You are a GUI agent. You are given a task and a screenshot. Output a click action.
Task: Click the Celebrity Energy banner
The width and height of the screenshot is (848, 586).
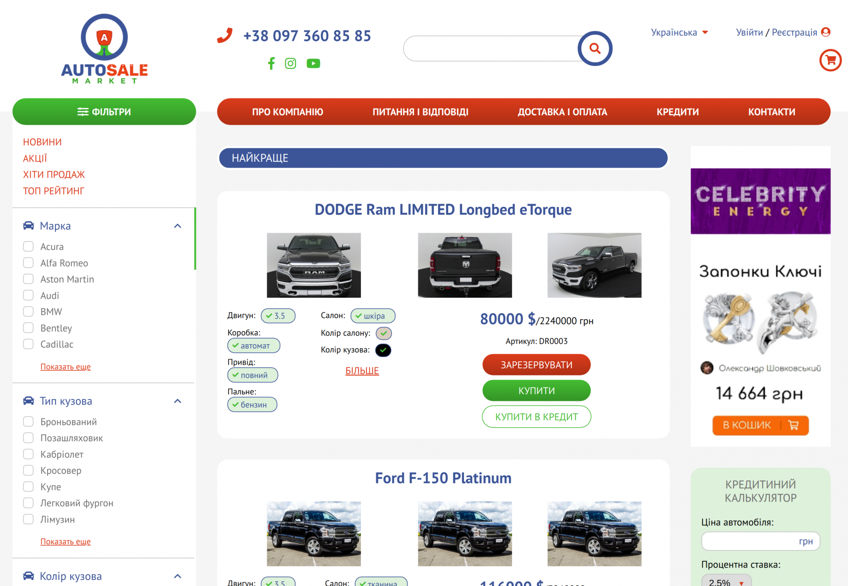(x=760, y=201)
